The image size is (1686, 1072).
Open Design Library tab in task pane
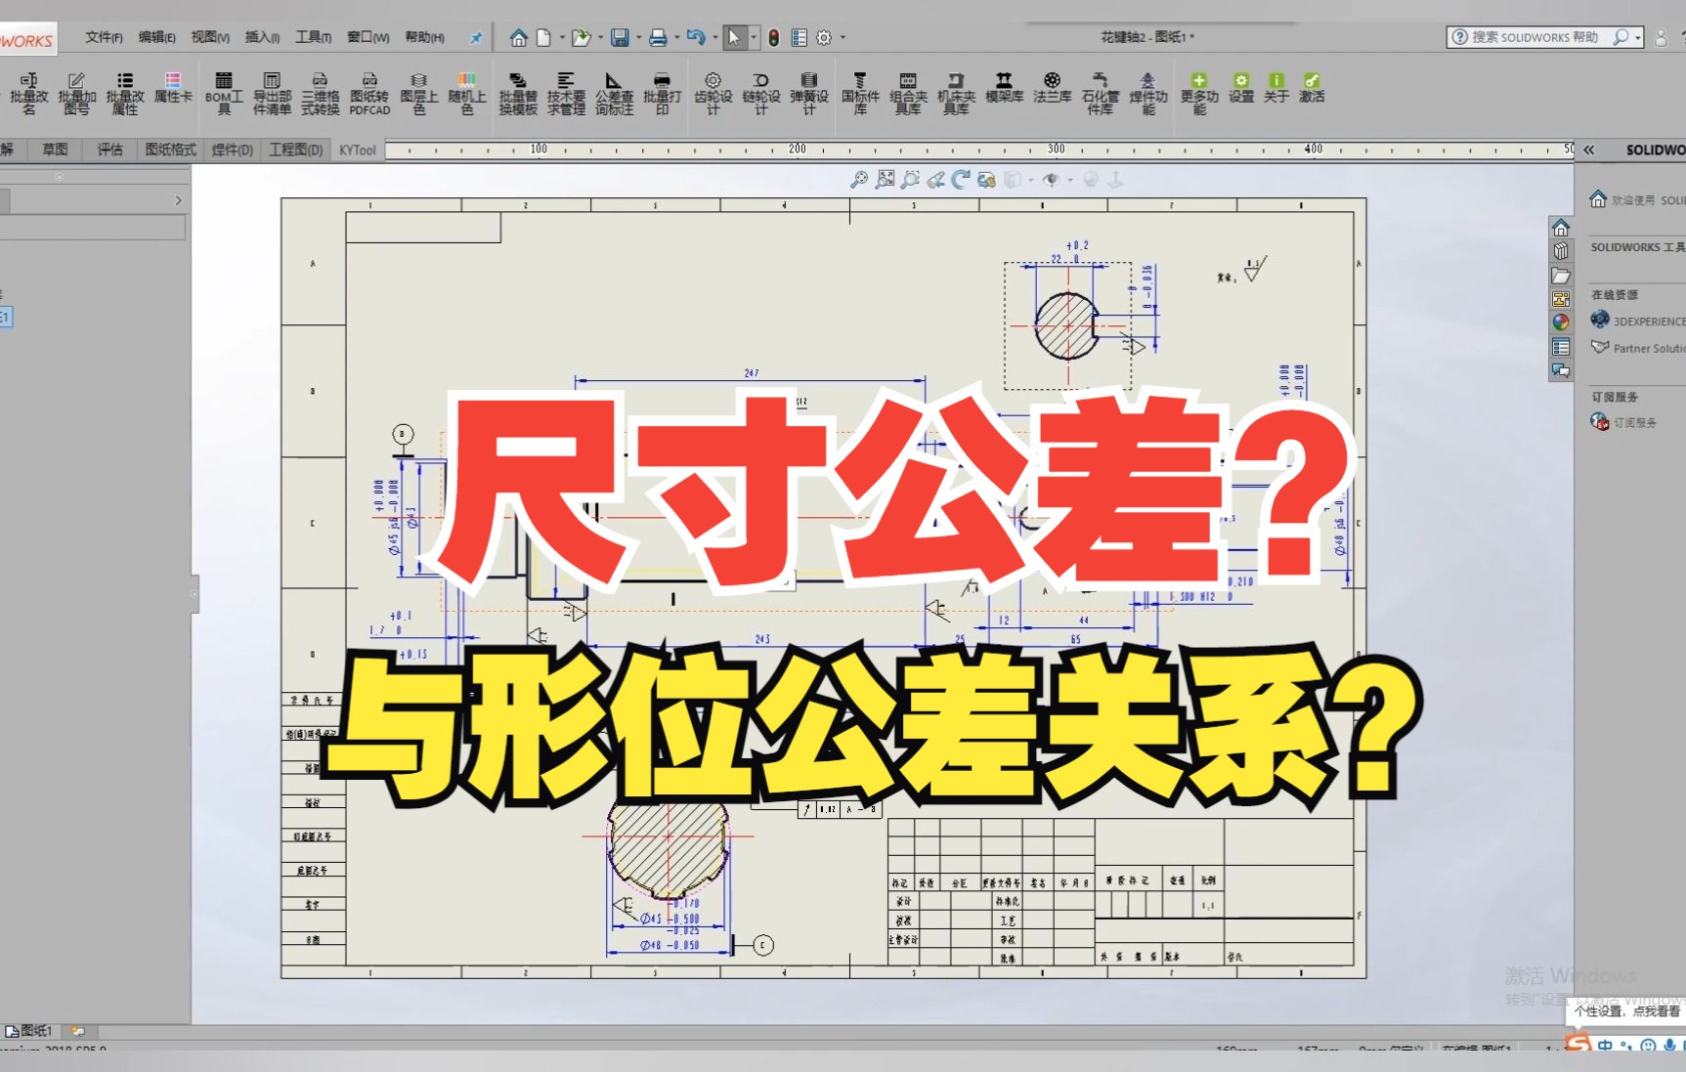[x=1561, y=251]
